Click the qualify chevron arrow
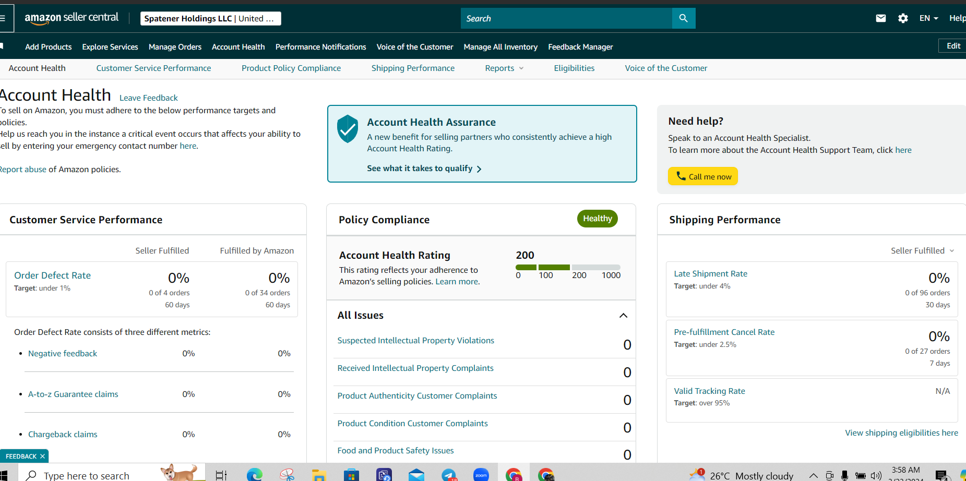Image resolution: width=966 pixels, height=481 pixels. pos(479,169)
